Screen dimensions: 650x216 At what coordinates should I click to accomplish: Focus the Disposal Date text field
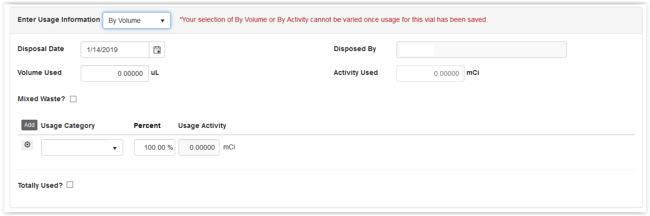(115, 50)
